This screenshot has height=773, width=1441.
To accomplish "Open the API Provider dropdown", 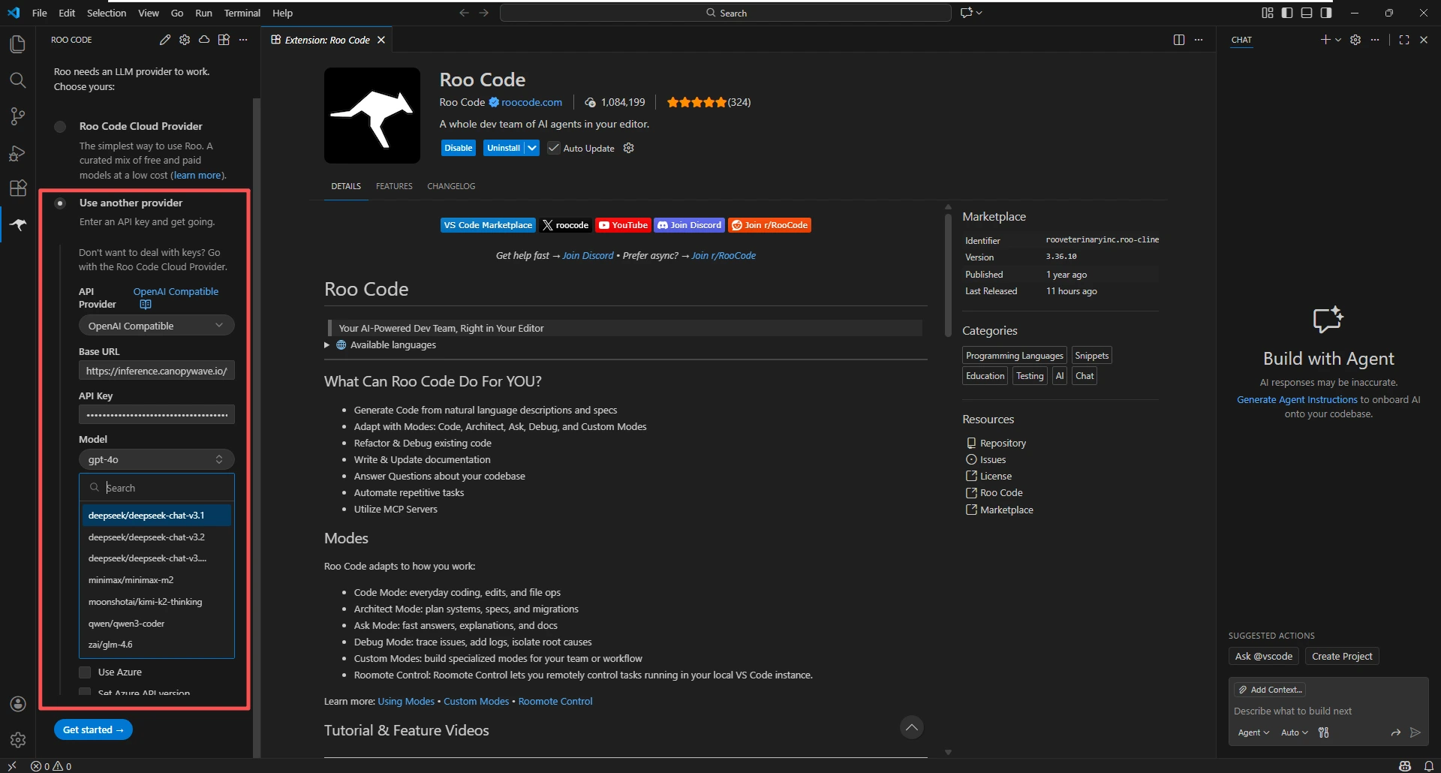I will [156, 325].
